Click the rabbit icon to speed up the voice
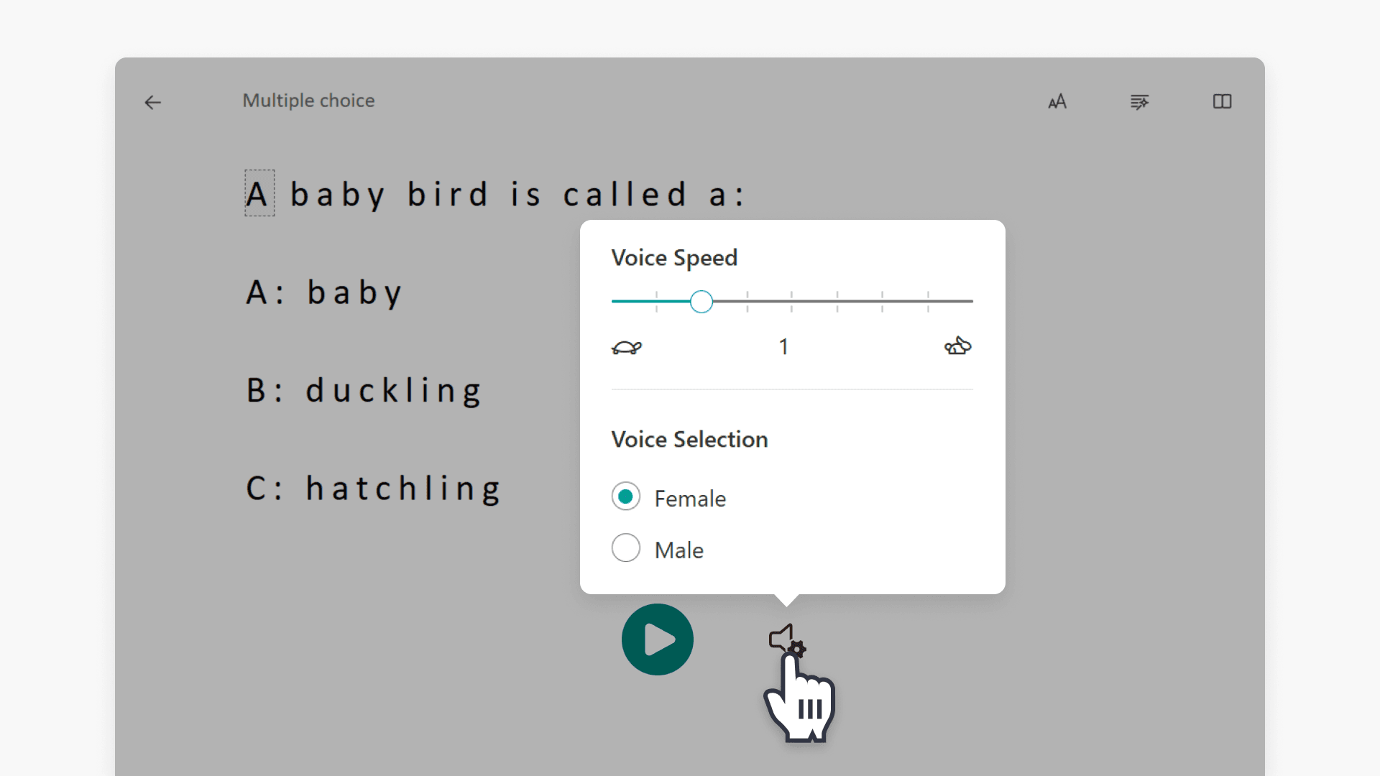1380x776 pixels. tap(957, 346)
